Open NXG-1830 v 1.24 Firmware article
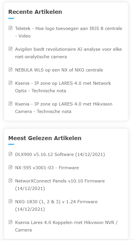134x241 pixels. 56,205
